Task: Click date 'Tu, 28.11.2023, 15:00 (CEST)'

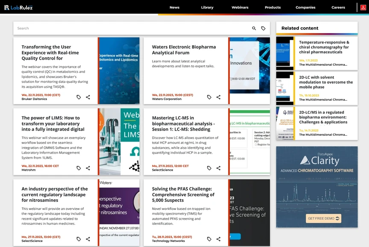Action: [172, 237]
